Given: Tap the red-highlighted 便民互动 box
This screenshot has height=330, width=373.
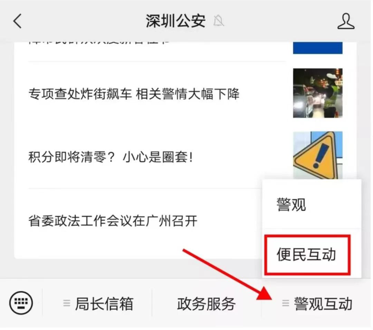Looking at the screenshot, I should tap(308, 255).
